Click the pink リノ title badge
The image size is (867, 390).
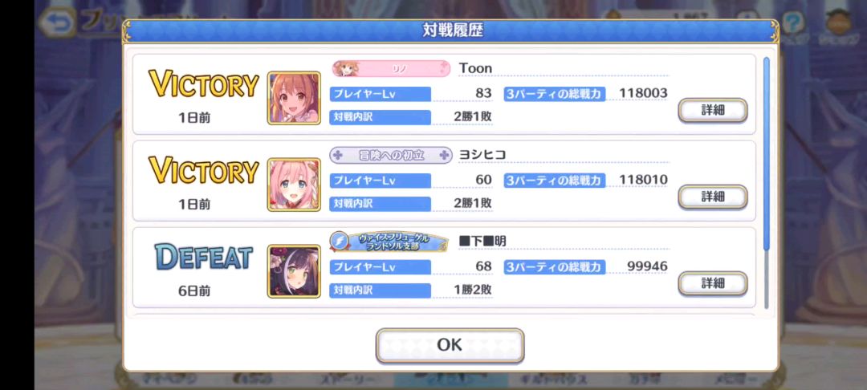391,68
